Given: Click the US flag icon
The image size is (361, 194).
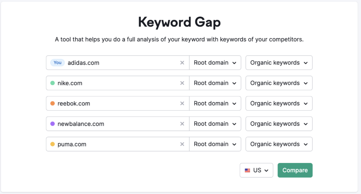Looking at the screenshot, I should tap(247, 170).
